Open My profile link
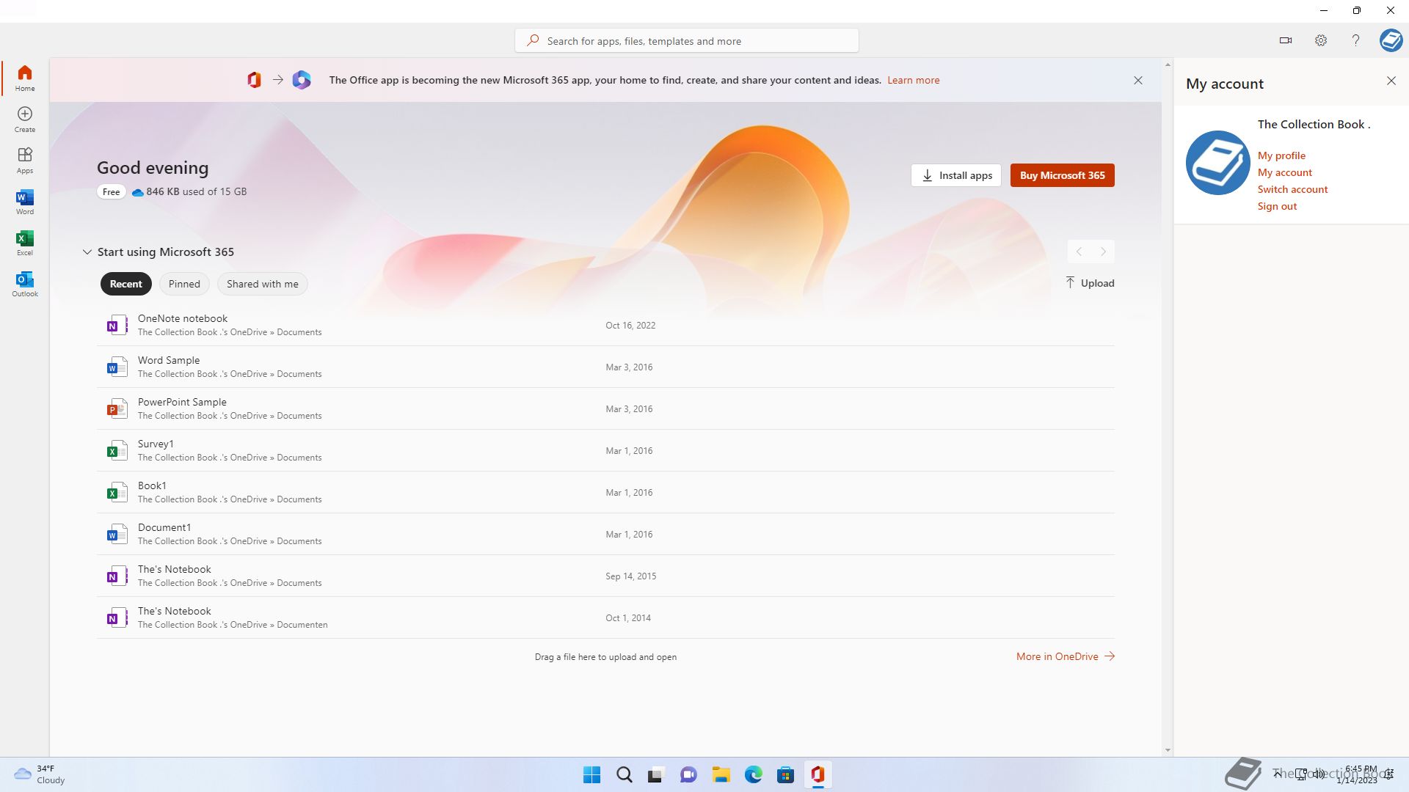The width and height of the screenshot is (1409, 792). [1281, 155]
